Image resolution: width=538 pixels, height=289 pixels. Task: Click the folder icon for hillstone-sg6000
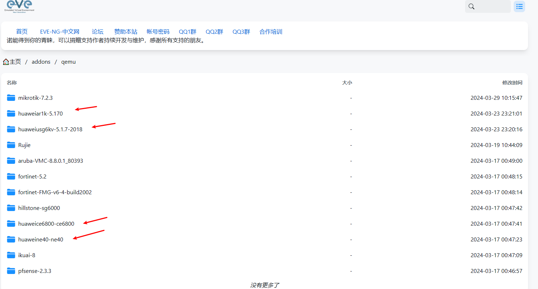[11, 208]
